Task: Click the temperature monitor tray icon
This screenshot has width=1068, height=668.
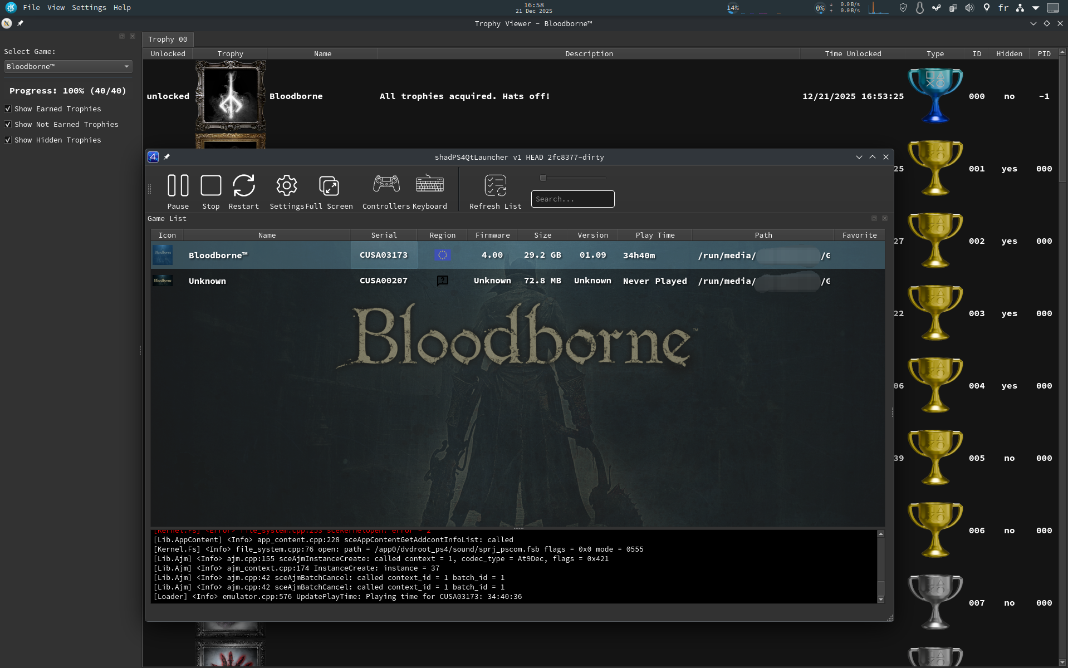Action: pos(919,8)
